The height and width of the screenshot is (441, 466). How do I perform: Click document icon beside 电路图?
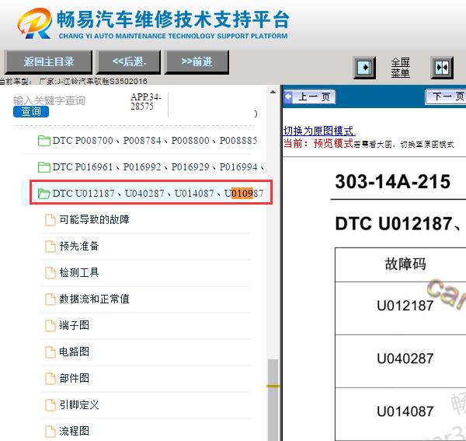pos(50,352)
